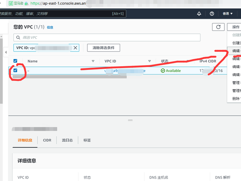Viewport: 241px width, 181px height.
Task: Click the left sidebar vertical scrollbar
Action: click(1, 71)
